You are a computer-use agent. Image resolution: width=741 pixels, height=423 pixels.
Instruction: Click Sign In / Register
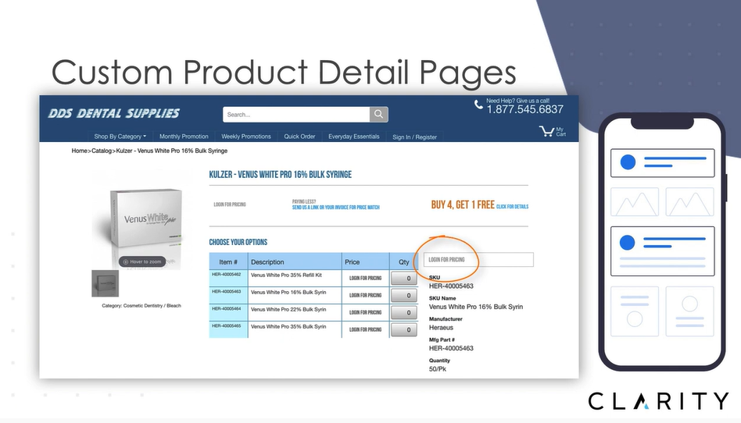tap(414, 137)
